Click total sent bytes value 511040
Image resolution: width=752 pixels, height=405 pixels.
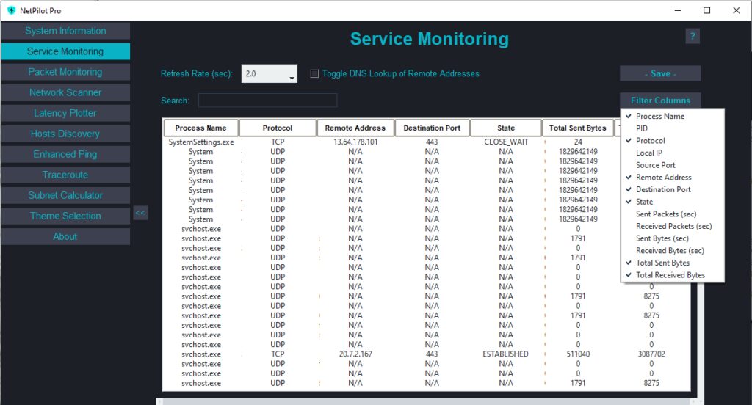[x=578, y=354]
